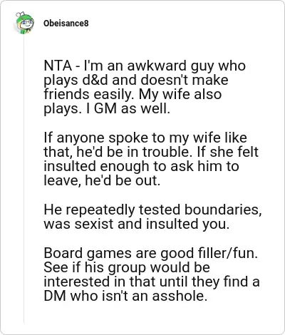285x335 pixels.
Task: Click the line "DM who isn't an asshole."
Action: coord(125,296)
